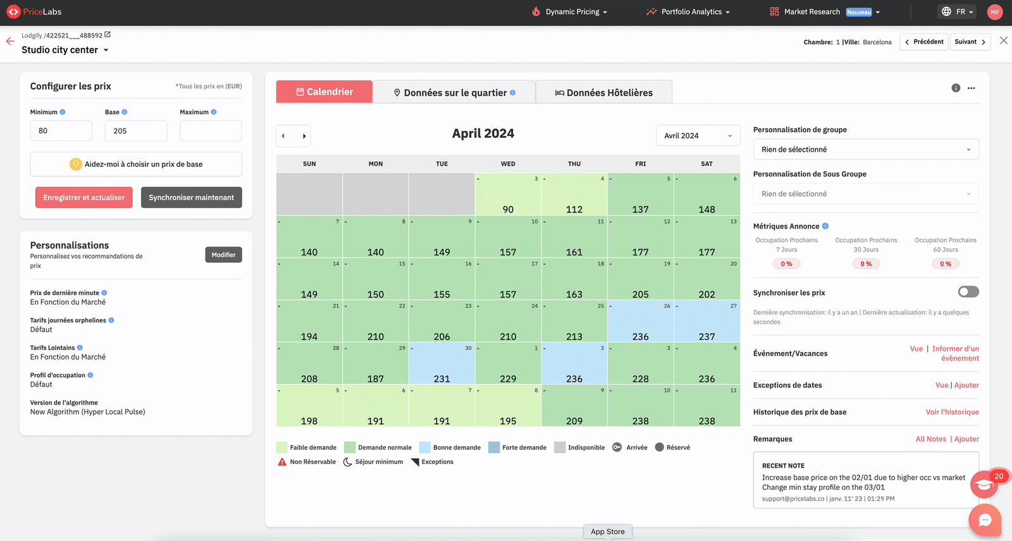Click Enregistrer et actualiser button
Viewport: 1012px width, 541px height.
click(84, 197)
